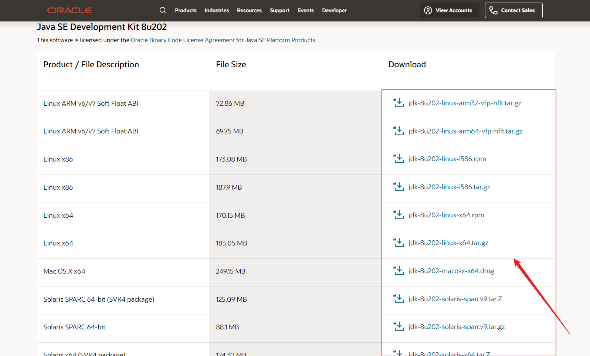Download jdk-8u202-solaris-sparcv9.tar.gz link
590x356 pixels.
pos(457,327)
